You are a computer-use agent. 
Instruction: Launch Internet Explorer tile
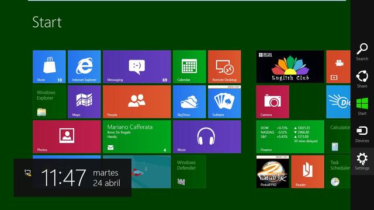pyautogui.click(x=84, y=66)
